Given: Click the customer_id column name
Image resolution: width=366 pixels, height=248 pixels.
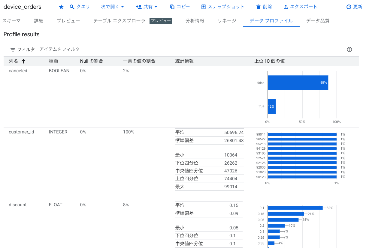Looking at the screenshot, I should point(21,132).
